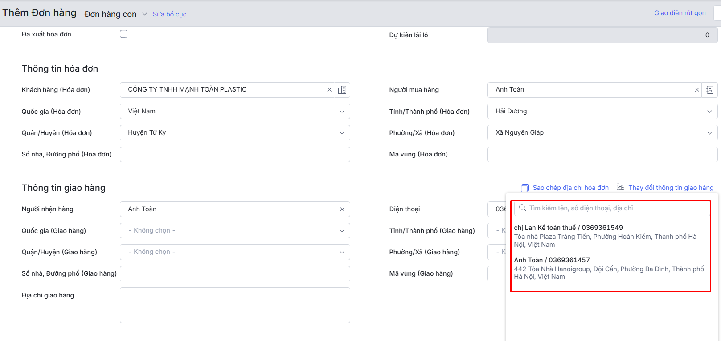Click the Địa chỉ giao hàng text area
The width and height of the screenshot is (721, 341).
(235, 305)
